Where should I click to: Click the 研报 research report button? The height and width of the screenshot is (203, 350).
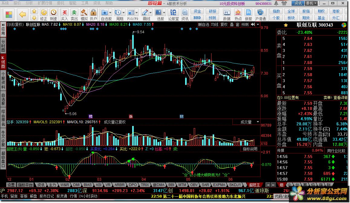[212, 11]
